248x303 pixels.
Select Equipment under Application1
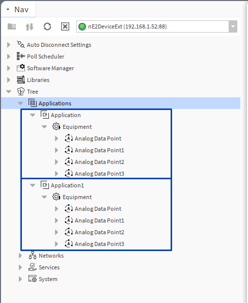pos(77,197)
